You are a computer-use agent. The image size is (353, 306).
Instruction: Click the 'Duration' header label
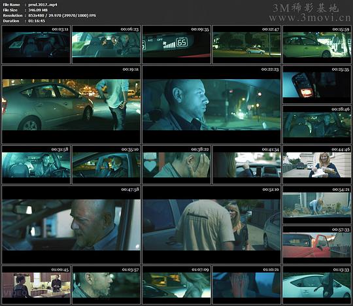click(x=11, y=21)
